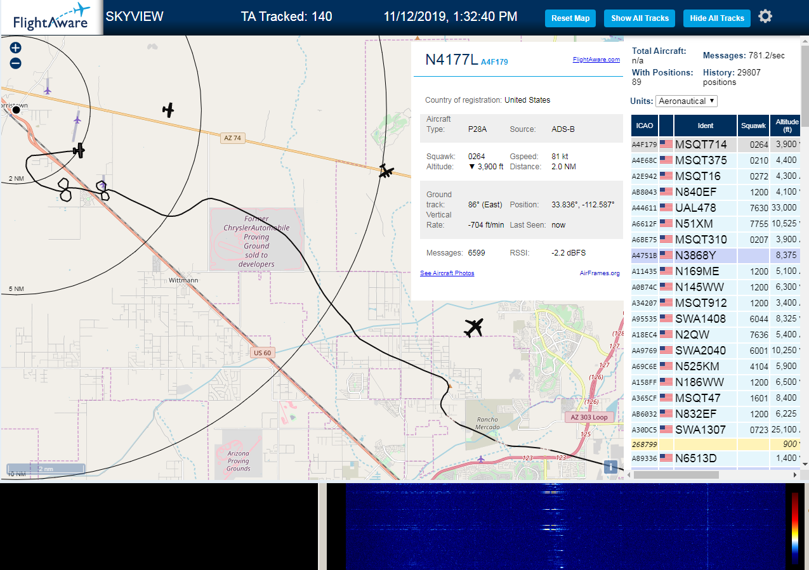The width and height of the screenshot is (809, 570).
Task: Open the FlightAware.com link
Action: [596, 60]
